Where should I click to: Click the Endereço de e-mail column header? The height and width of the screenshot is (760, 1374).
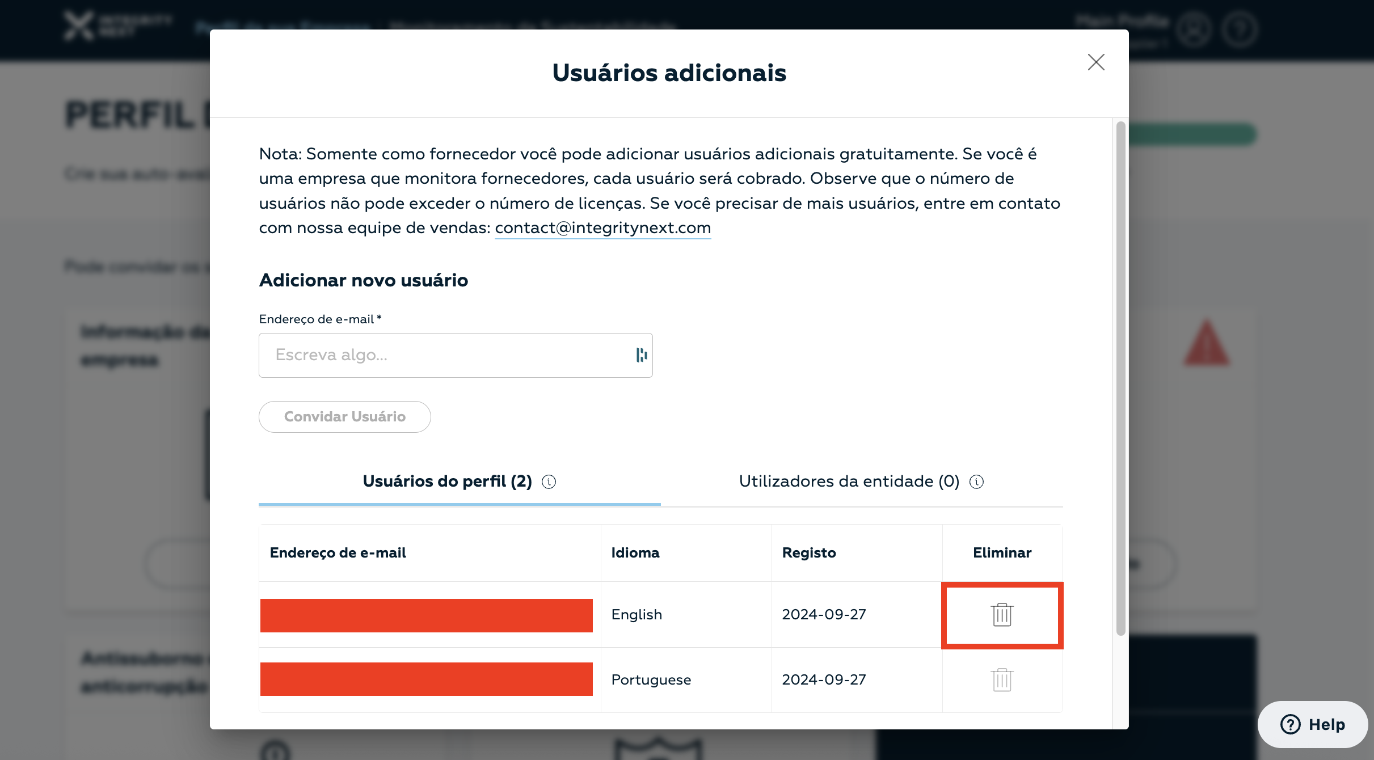[338, 553]
